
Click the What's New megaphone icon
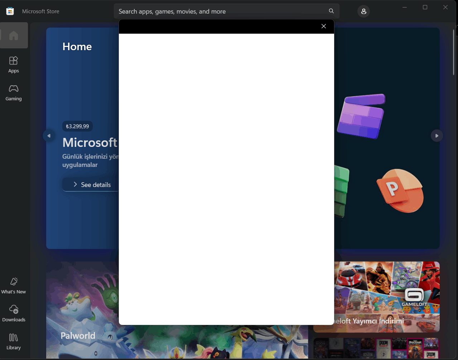click(x=13, y=285)
